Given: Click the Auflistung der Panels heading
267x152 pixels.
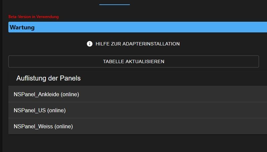Looking at the screenshot, I should click(49, 79).
